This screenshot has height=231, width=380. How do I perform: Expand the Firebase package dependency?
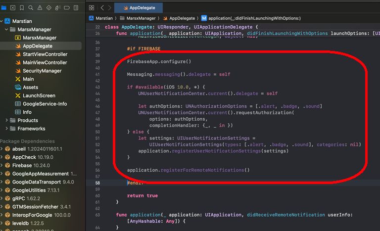coord(1,165)
